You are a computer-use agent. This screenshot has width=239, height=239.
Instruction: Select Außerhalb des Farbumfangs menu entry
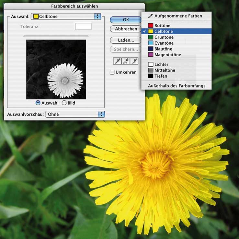[x=176, y=86]
